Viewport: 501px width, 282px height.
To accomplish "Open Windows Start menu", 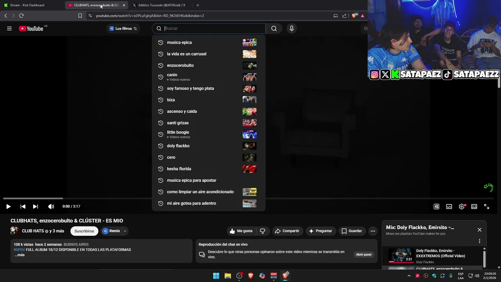I will point(216,276).
